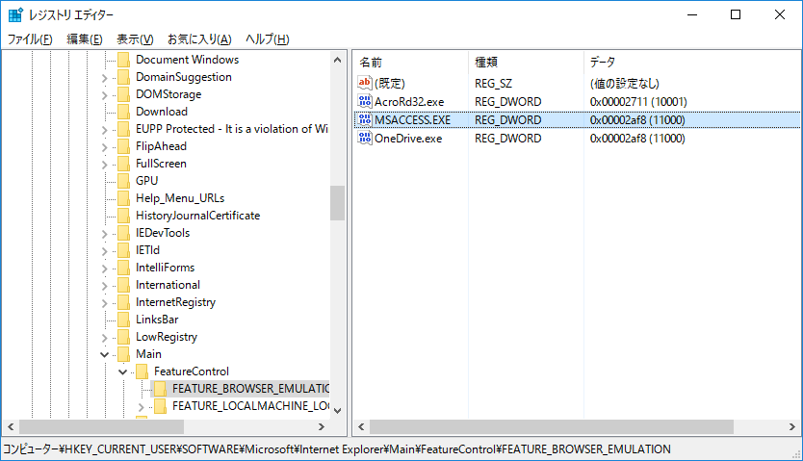Viewport: 803px width, 461px height.
Task: Click the LowRegistry folder icon
Action: click(123, 337)
